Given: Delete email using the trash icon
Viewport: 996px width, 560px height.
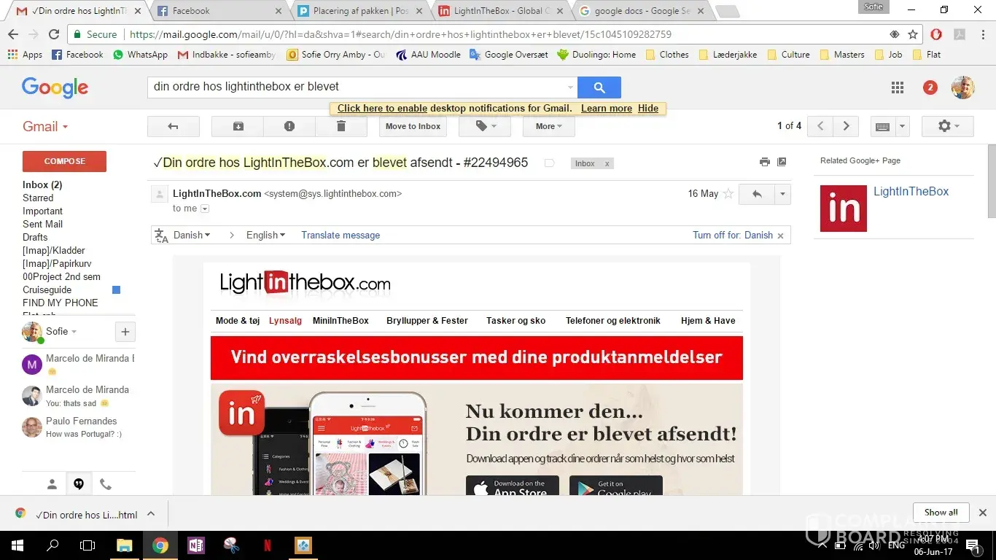Looking at the screenshot, I should point(341,126).
